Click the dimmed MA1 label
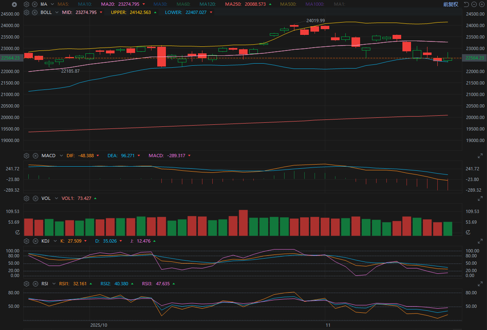Screen dimensions: 487x330 [x=340, y=5]
